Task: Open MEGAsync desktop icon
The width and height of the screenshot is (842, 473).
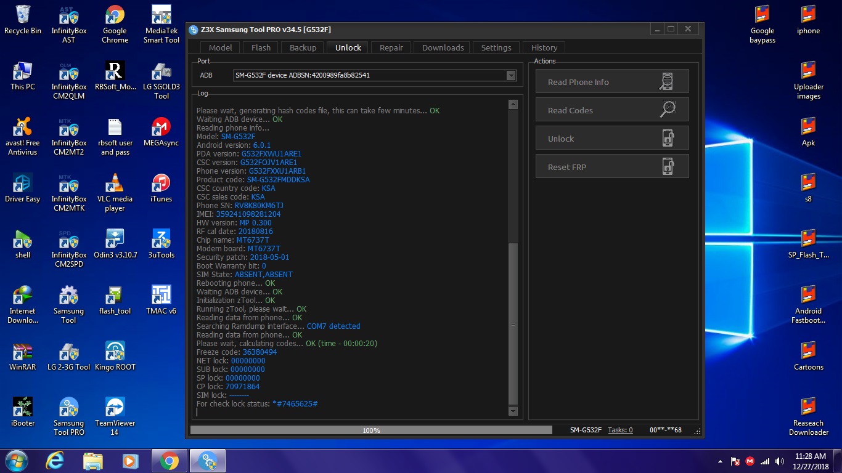Action: pos(161,132)
